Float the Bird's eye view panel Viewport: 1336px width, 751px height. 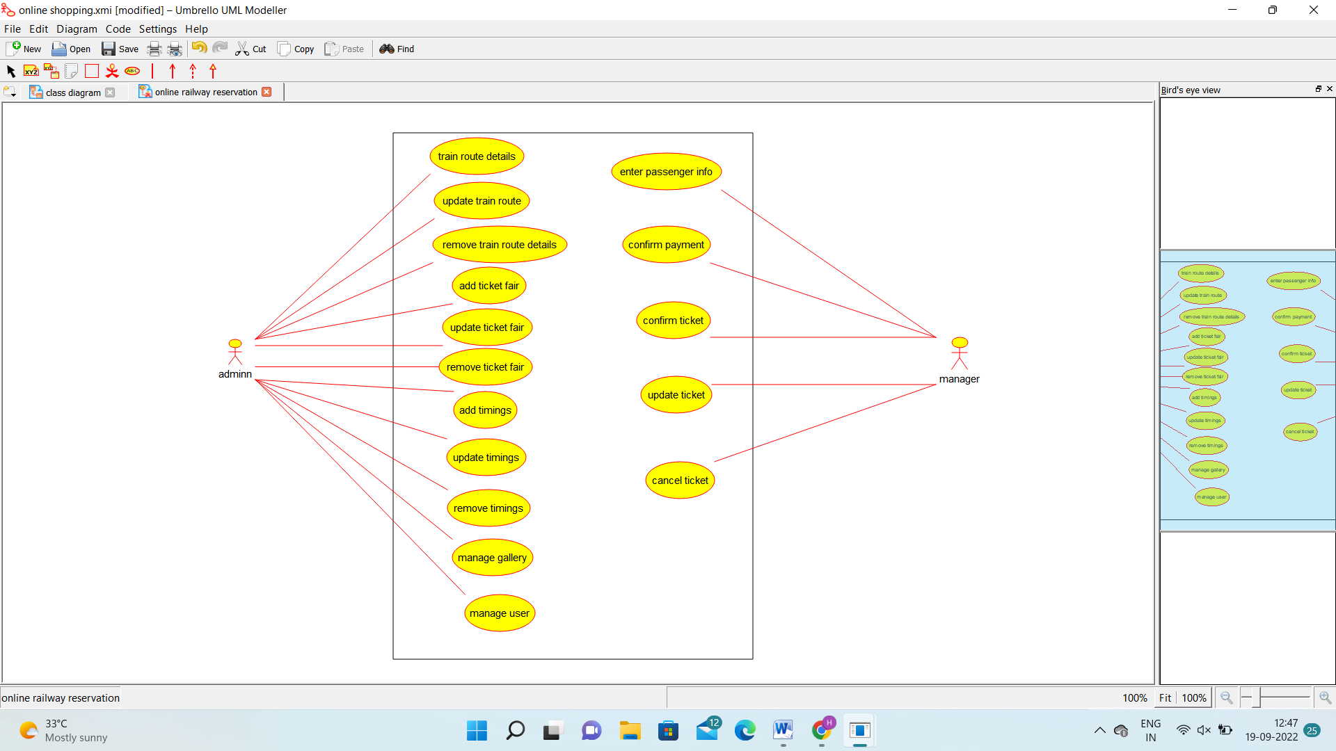click(x=1318, y=89)
